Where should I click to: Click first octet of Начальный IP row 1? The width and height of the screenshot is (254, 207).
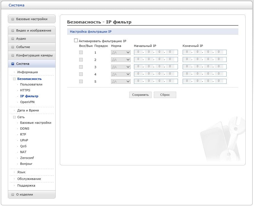pyautogui.click(x=138, y=52)
